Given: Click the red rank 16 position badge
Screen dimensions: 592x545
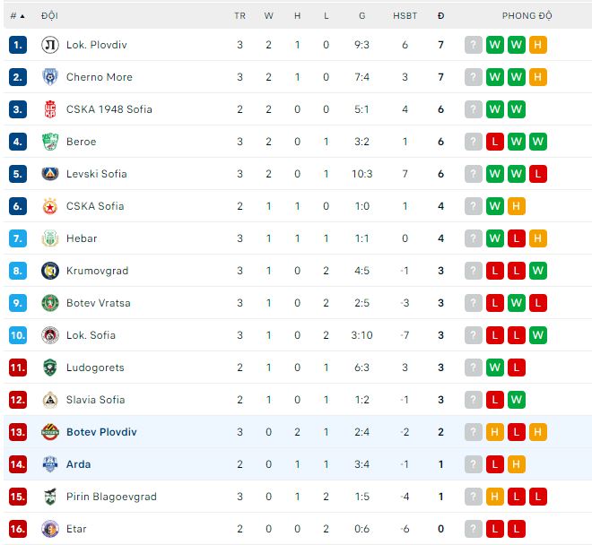Looking at the screenshot, I should tap(18, 529).
